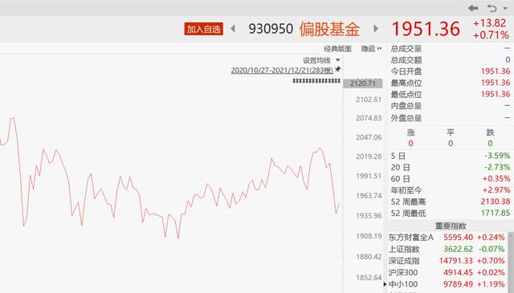Viewport: 514px width, 293px height.
Task: Click the 年初至今 value +2.97%
Action: coord(496,190)
